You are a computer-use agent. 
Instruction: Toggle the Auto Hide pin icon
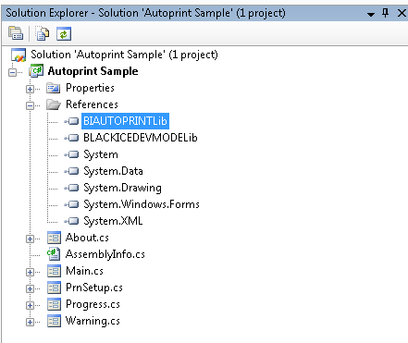[385, 13]
